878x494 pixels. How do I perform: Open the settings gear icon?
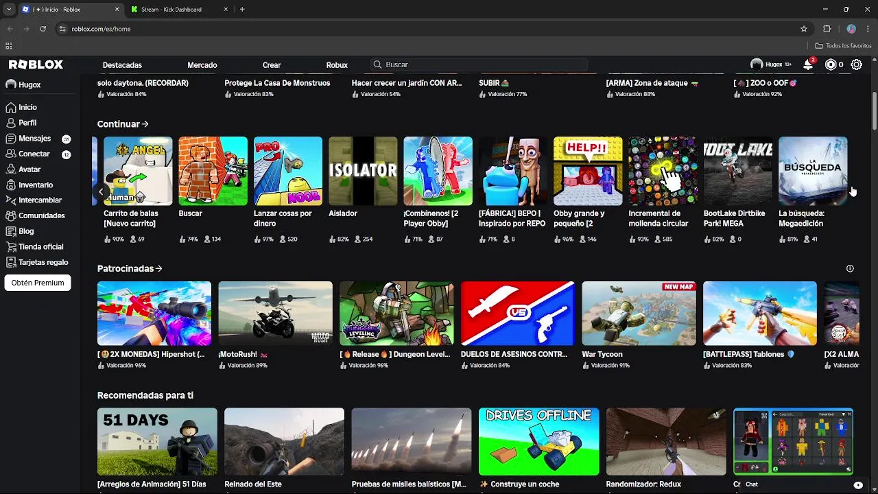[857, 64]
